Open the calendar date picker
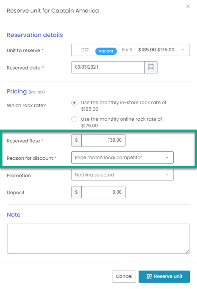Image resolution: width=197 pixels, height=289 pixels. pos(151,67)
